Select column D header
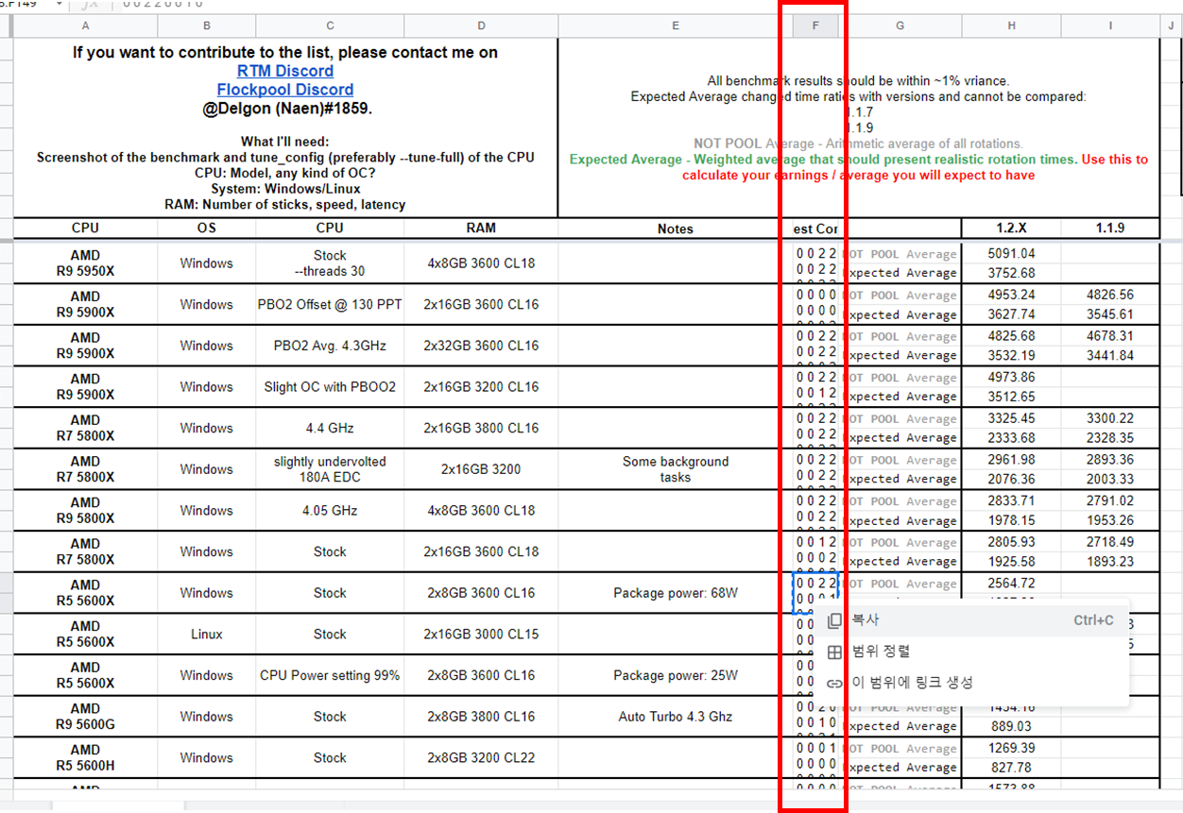The image size is (1183, 813). 481,26
